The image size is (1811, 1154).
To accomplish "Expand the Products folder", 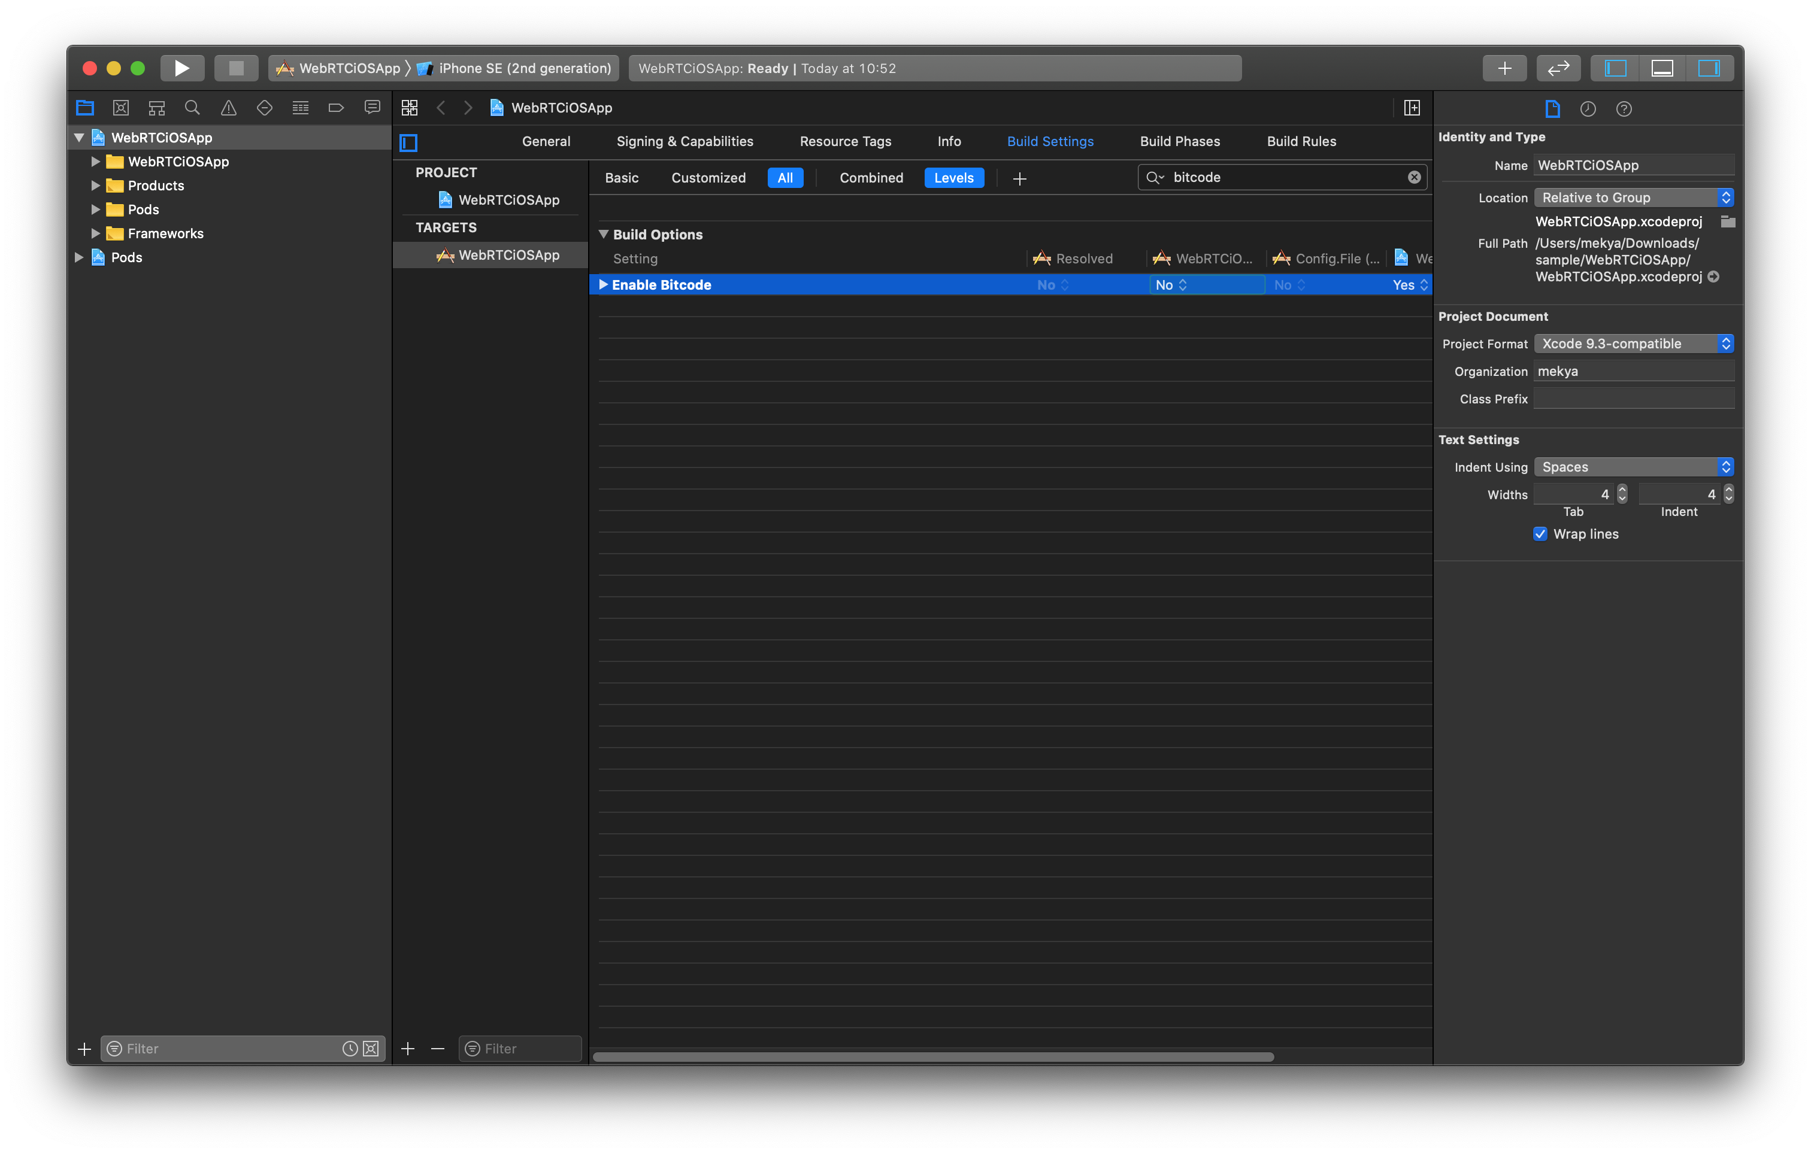I will coord(95,186).
